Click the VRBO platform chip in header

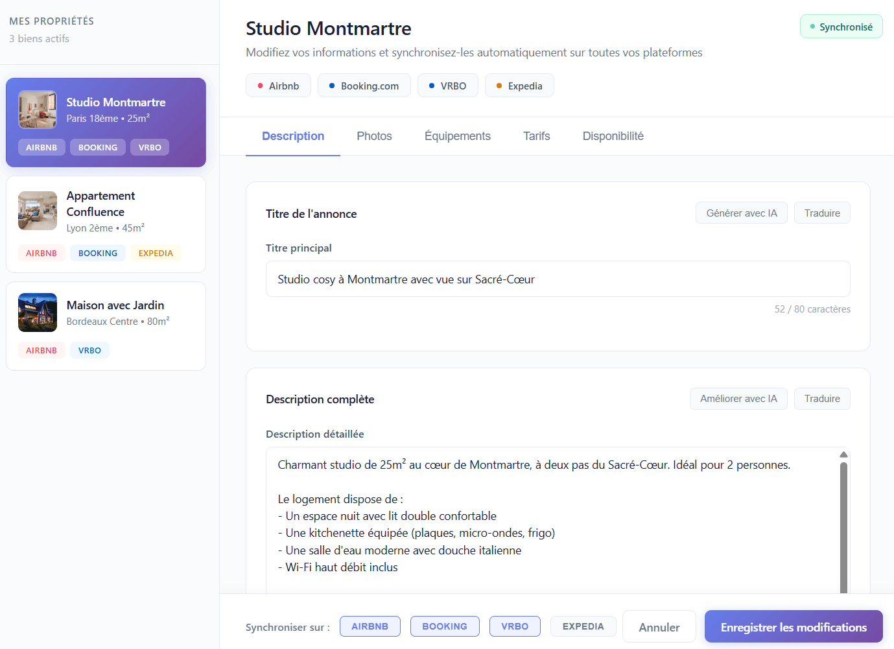(x=448, y=86)
